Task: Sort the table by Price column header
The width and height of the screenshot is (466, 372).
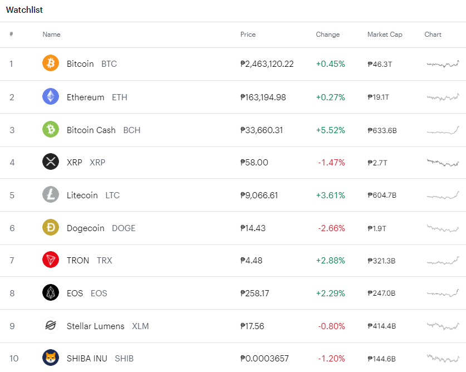Action: [x=248, y=35]
